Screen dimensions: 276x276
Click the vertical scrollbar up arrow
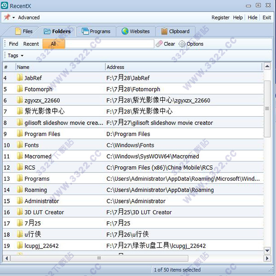(267, 66)
